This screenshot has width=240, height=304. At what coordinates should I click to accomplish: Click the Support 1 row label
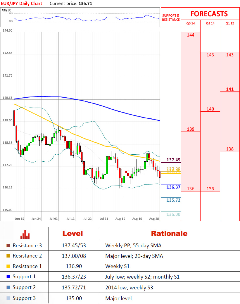[24, 277]
